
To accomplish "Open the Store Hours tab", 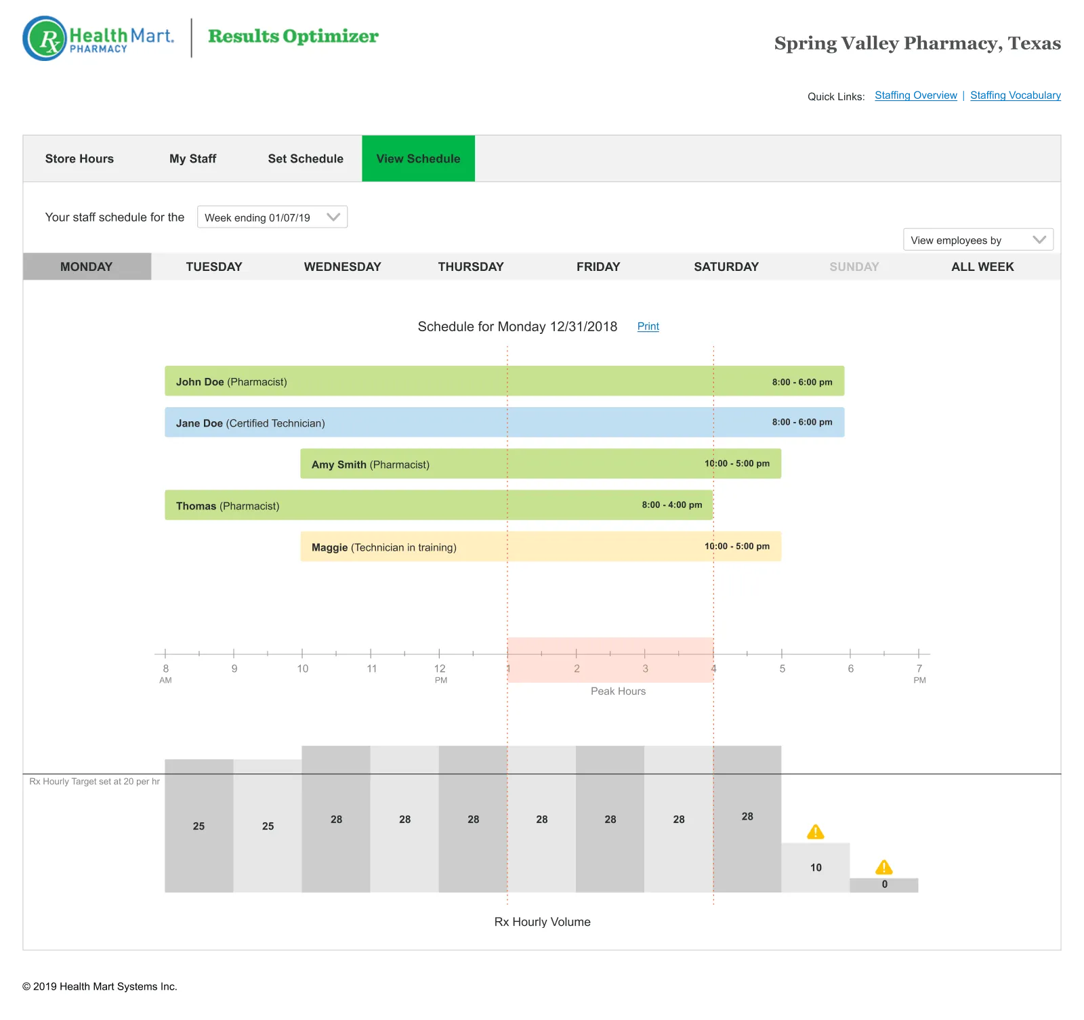I will click(x=79, y=158).
